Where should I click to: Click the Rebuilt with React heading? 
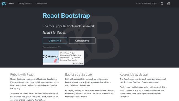(x=22, y=74)
